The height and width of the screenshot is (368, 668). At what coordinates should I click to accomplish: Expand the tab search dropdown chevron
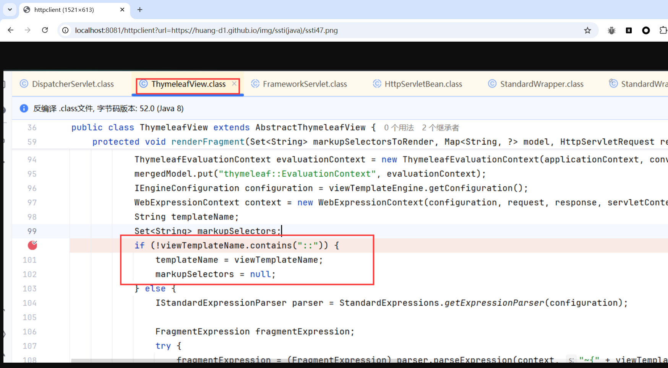pyautogui.click(x=10, y=10)
